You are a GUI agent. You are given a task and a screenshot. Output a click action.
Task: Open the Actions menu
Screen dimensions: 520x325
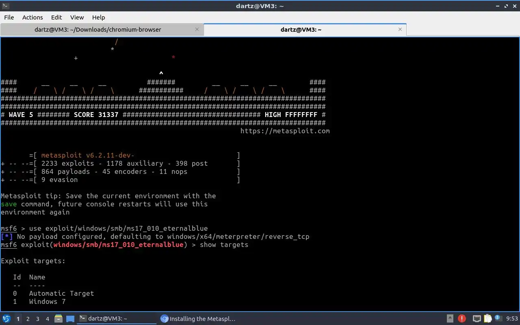[32, 17]
